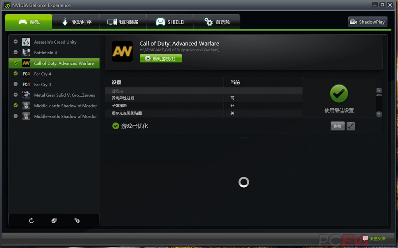398x248 pixels.
Task: Maximize the GeForce Experience window
Action: pos(382,5)
